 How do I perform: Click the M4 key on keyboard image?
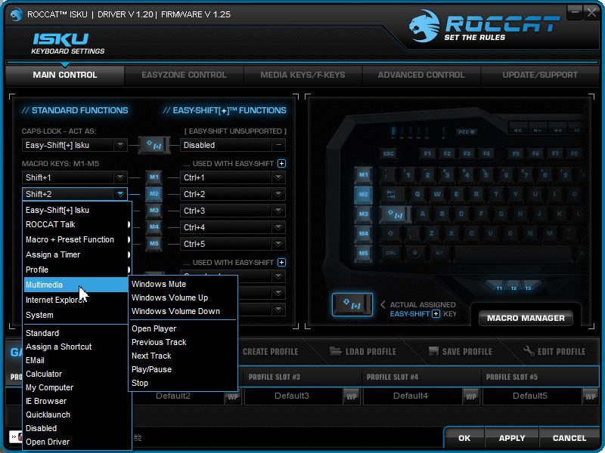tap(363, 234)
